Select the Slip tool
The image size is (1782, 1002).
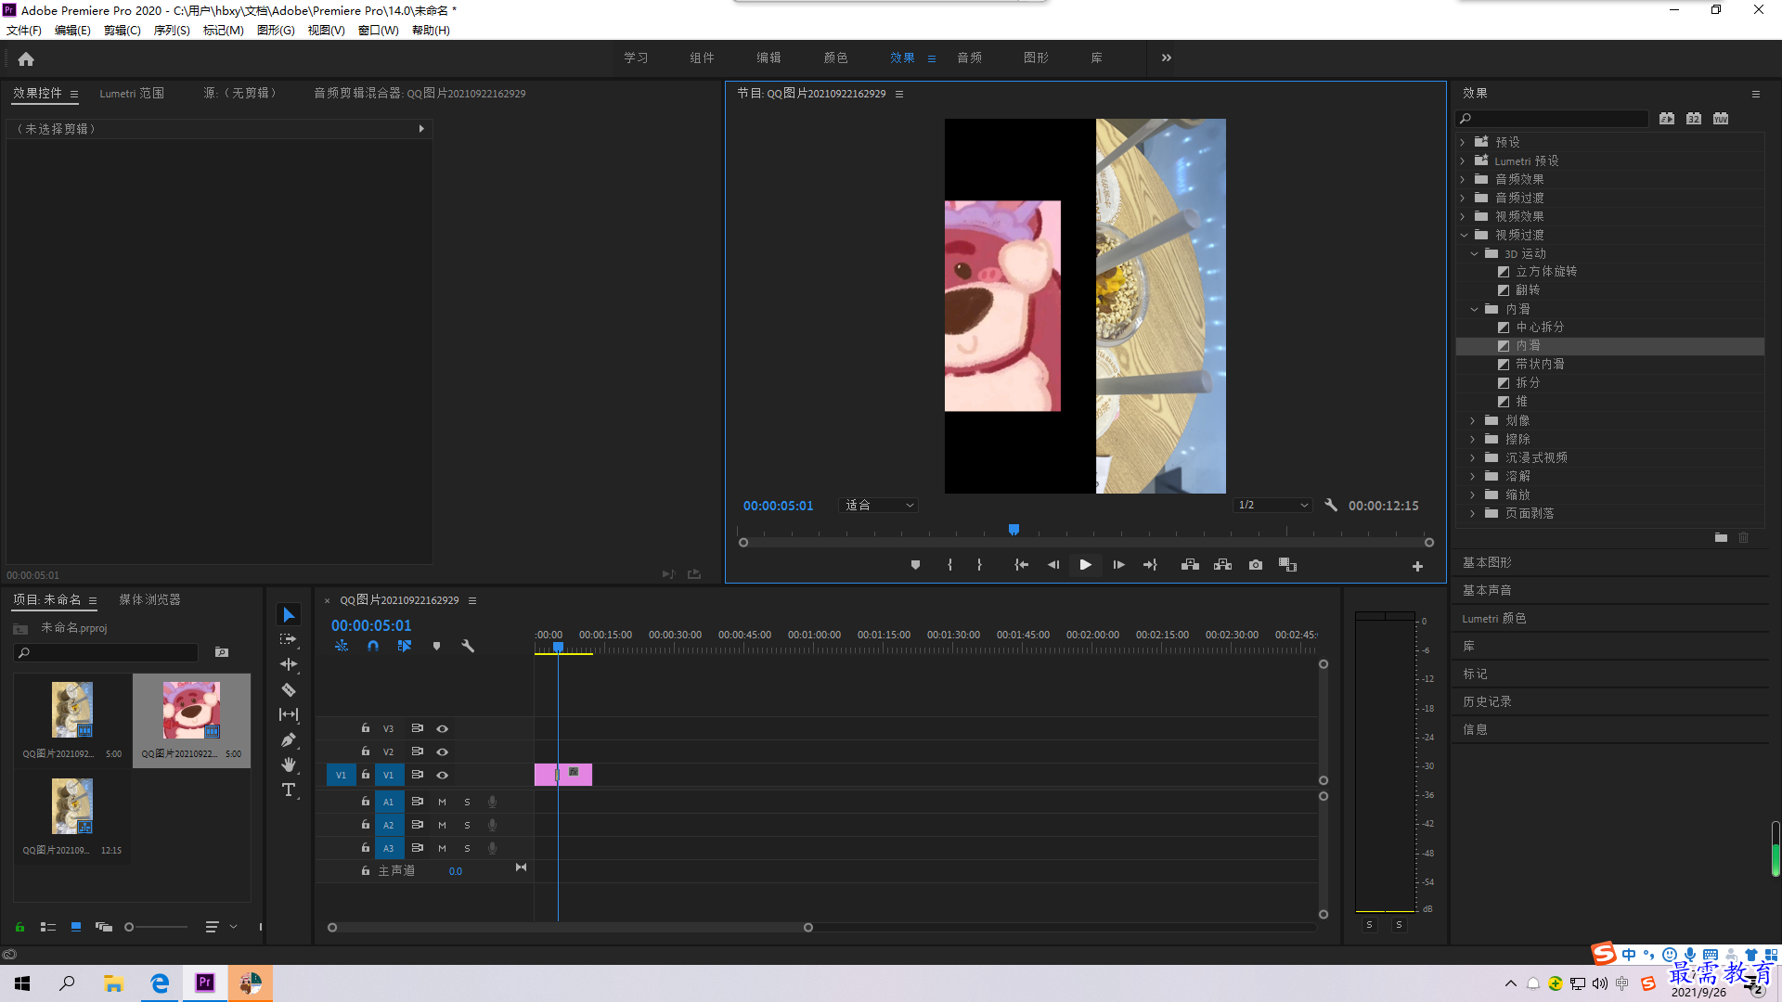[289, 714]
